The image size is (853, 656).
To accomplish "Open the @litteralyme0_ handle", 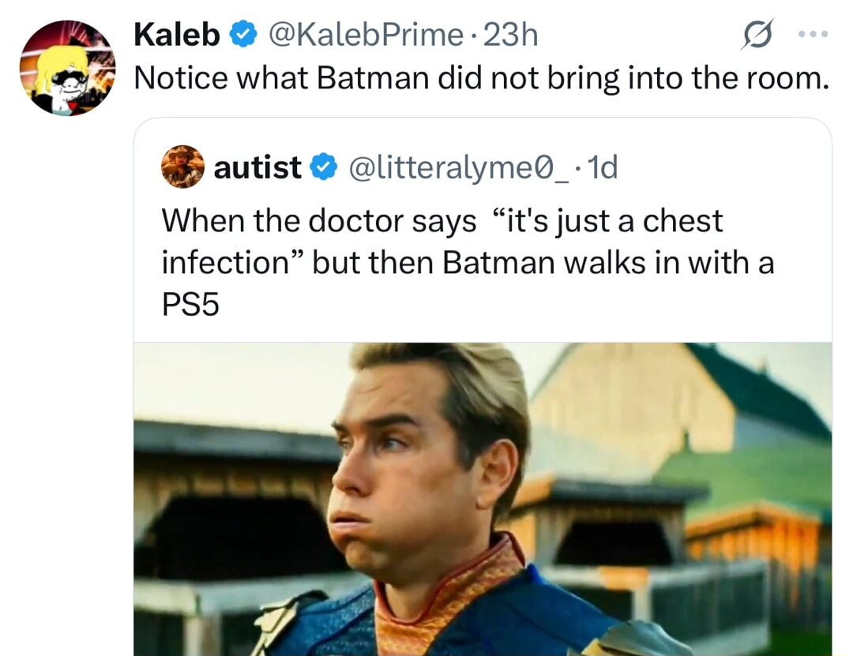I will [459, 167].
